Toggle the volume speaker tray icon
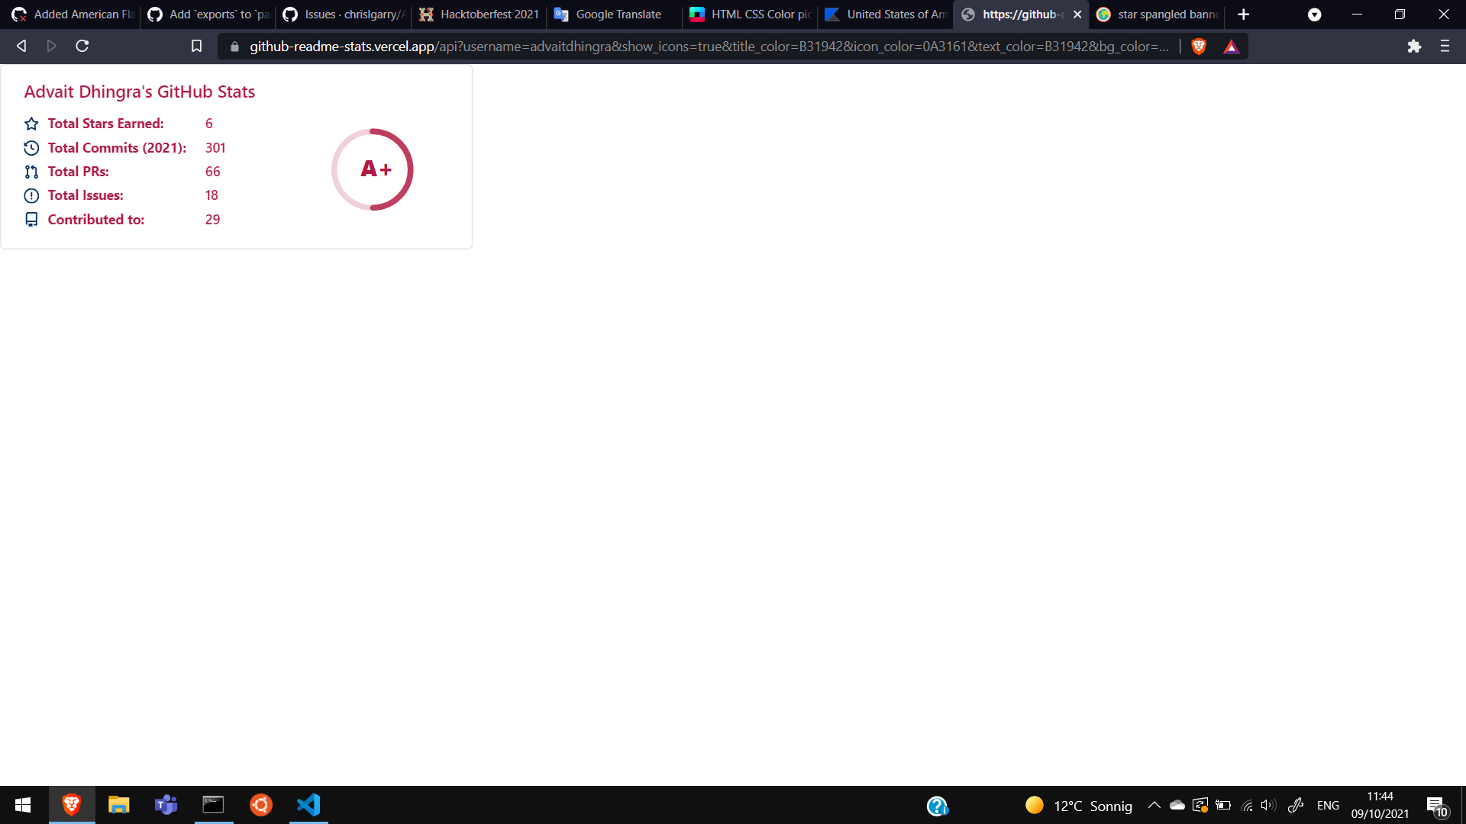 pyautogui.click(x=1268, y=805)
